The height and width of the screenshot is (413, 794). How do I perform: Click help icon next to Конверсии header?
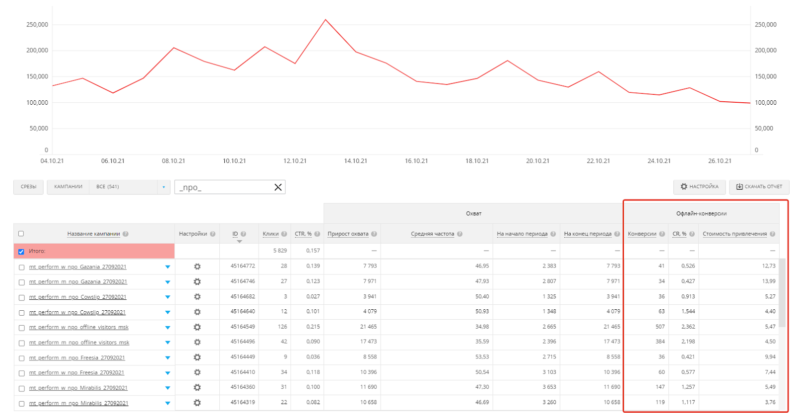(x=662, y=234)
